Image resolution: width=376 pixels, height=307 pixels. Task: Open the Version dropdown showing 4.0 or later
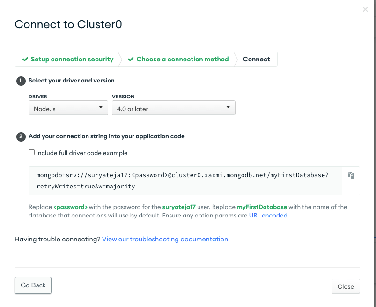click(x=174, y=108)
